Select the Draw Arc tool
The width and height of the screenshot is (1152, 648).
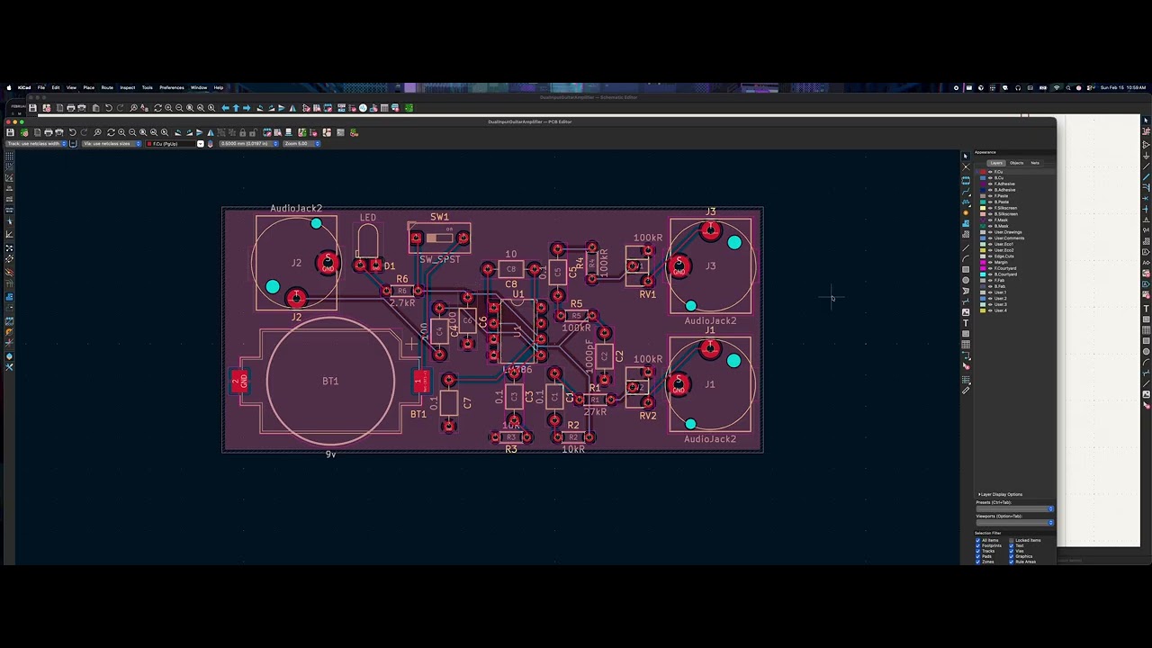pyautogui.click(x=966, y=258)
